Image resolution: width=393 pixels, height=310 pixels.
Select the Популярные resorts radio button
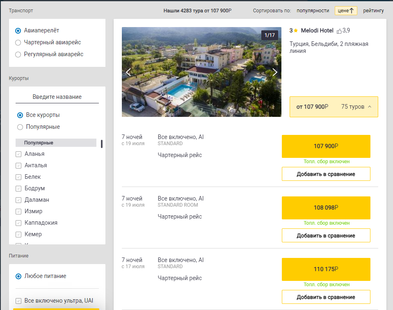tap(20, 127)
